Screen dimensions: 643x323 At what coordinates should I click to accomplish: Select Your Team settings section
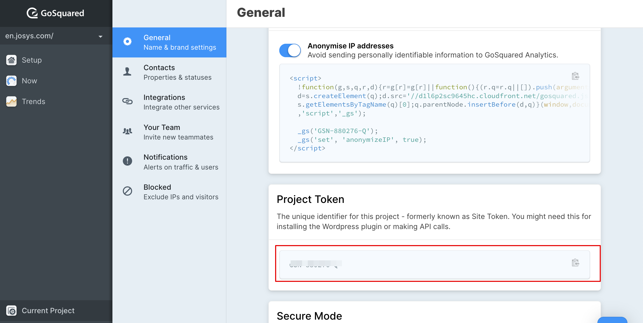pyautogui.click(x=178, y=132)
